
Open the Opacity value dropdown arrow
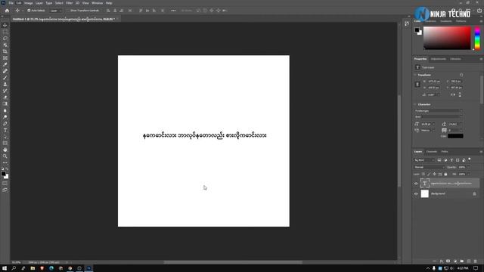click(x=468, y=167)
